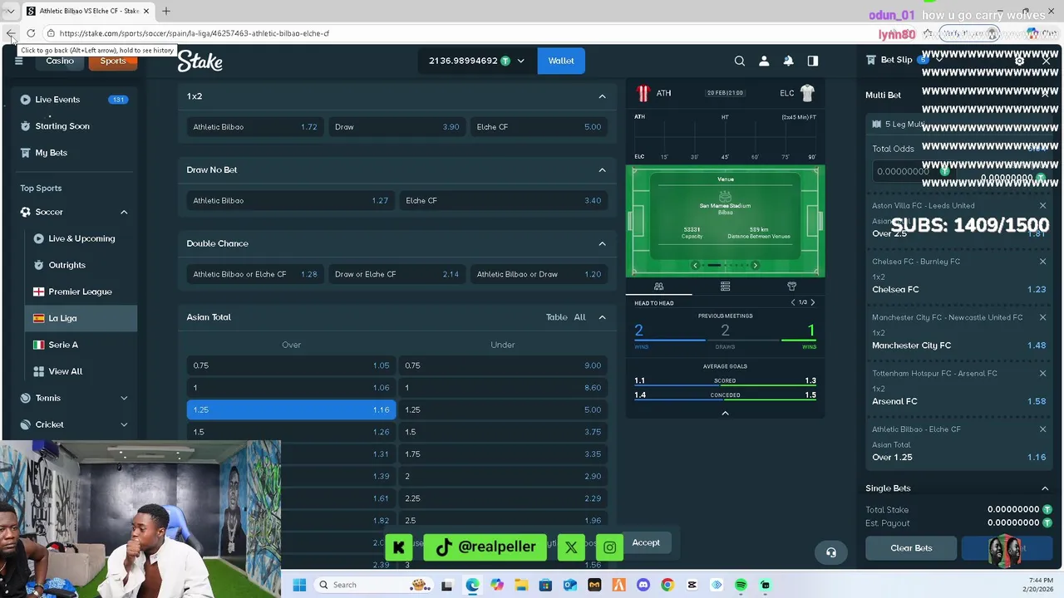This screenshot has width=1064, height=598.
Task: Open the user profile icon
Action: [764, 61]
